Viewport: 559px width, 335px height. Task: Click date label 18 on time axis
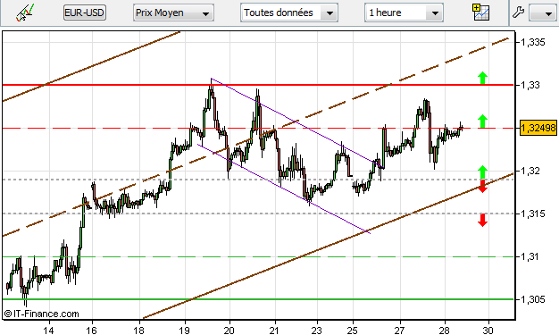138,331
